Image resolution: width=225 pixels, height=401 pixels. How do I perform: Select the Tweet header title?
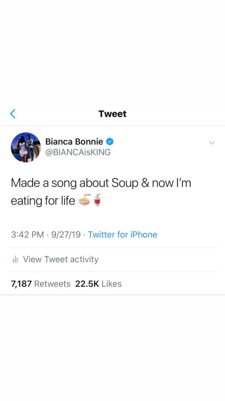tap(112, 114)
